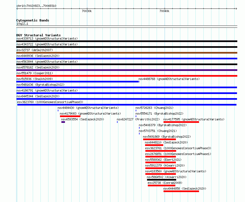Click the DGV Structural Variants track title
This screenshot has width=245, height=202.
(x=39, y=35)
